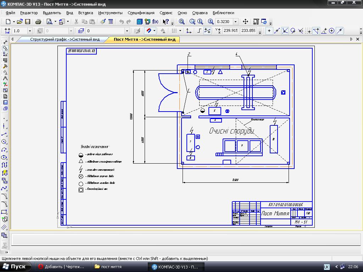This screenshot has width=363, height=272.
Task: Click the X coordinate field 239.915
Action: point(230,30)
